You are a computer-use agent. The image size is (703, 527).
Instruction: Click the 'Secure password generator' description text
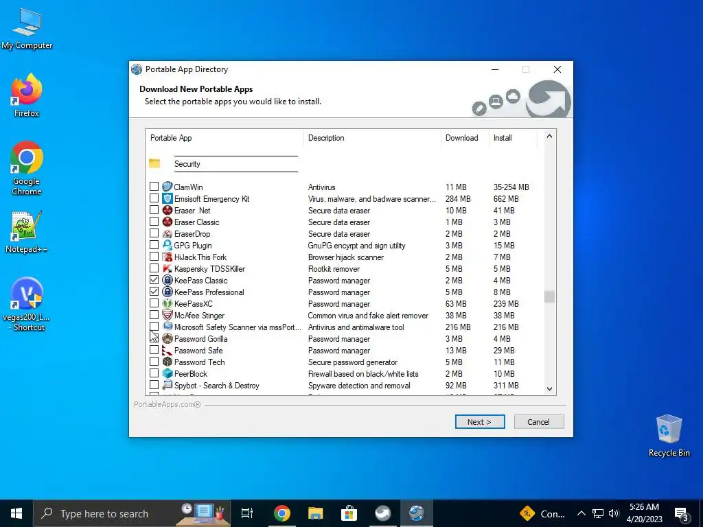353,362
